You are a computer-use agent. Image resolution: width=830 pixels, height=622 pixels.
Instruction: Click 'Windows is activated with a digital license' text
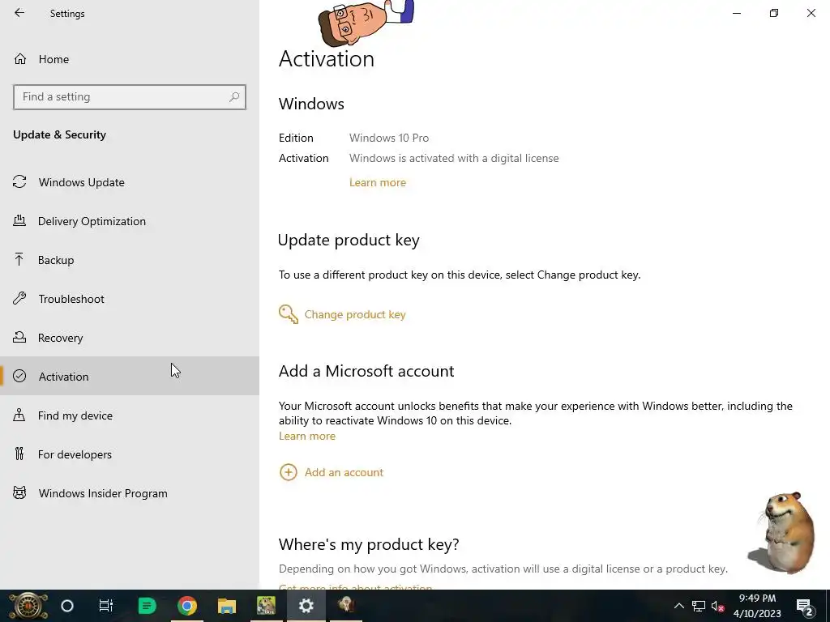(454, 158)
